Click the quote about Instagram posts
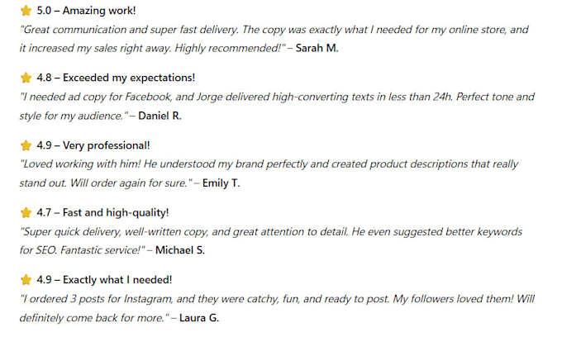 point(277,308)
